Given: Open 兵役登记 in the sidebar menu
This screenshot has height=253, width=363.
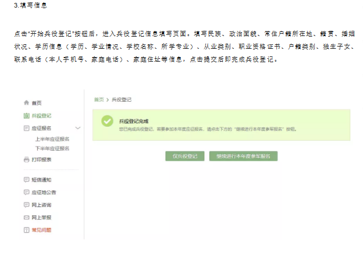Looking at the screenshot, I should tap(41, 116).
